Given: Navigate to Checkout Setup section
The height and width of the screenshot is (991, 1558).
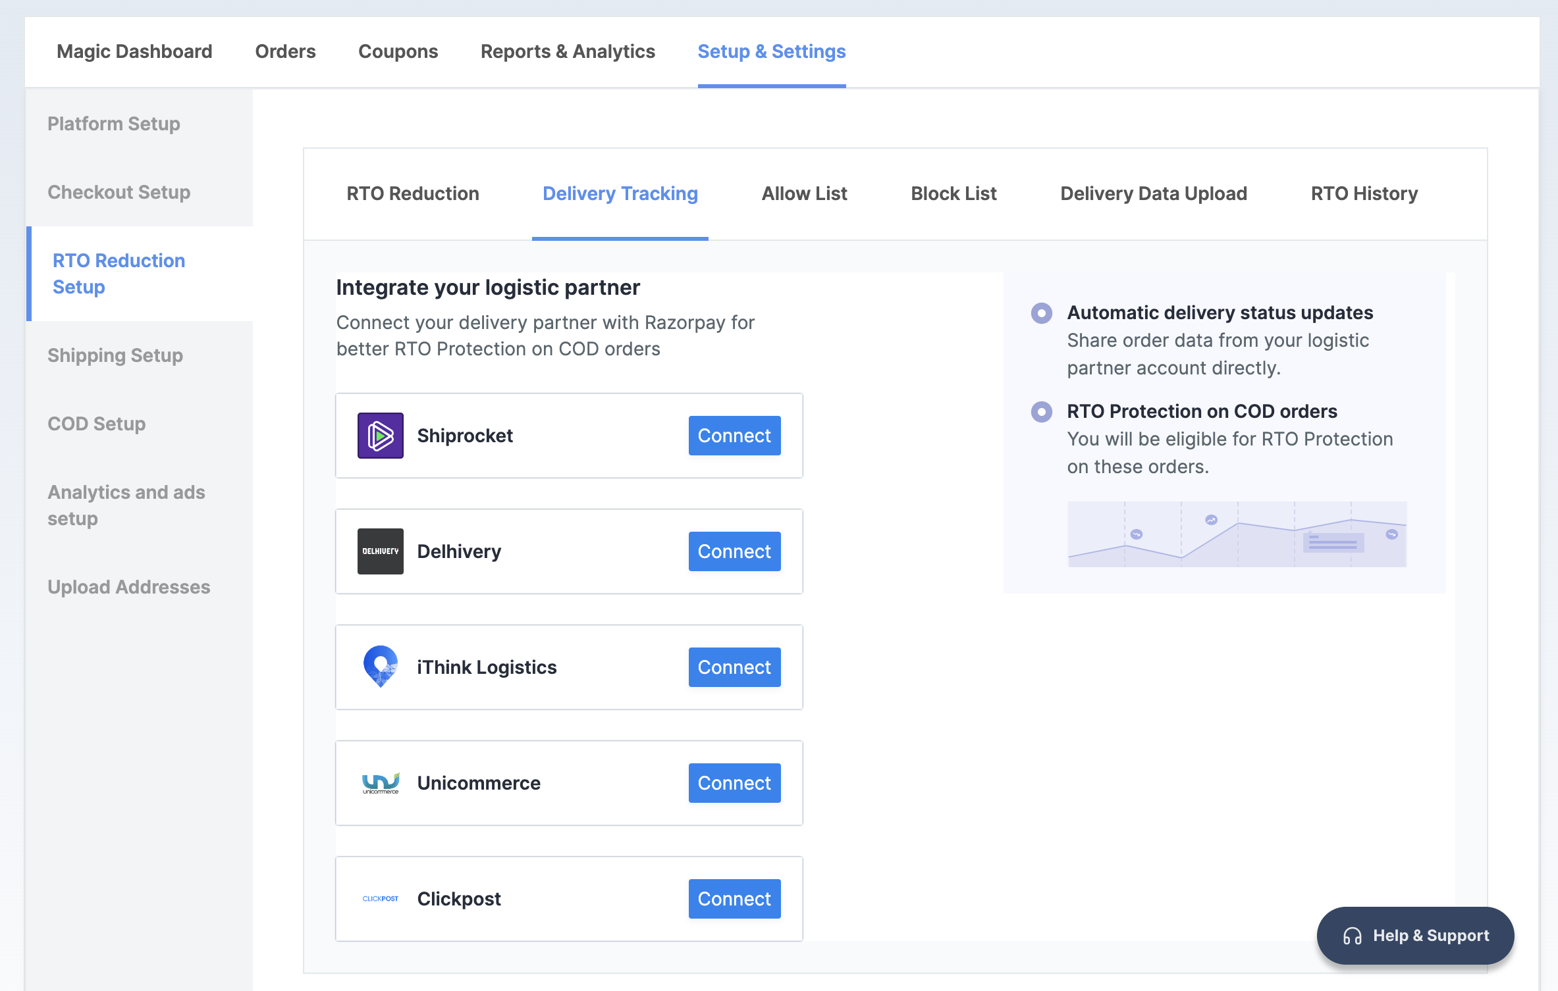Looking at the screenshot, I should click(x=118, y=191).
